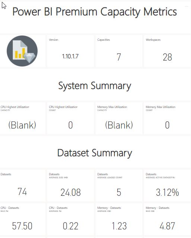Open CPU Datasets Max value 57.50

click(22, 226)
